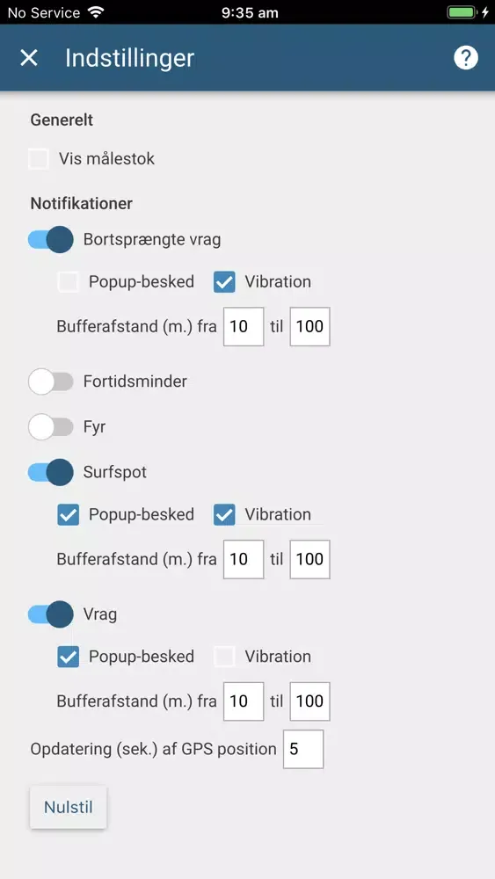Turn on the Fyr switch
Viewport: 495px width, 879px height.
[x=50, y=427]
